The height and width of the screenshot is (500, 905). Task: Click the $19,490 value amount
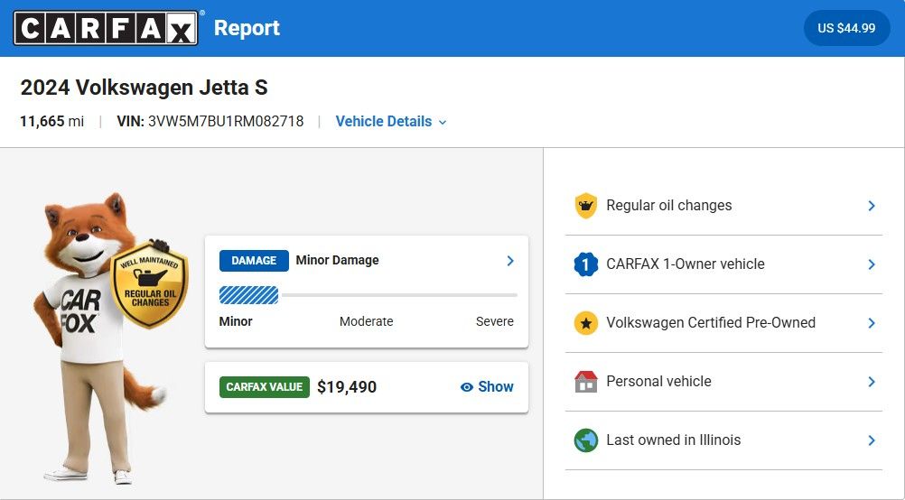[347, 387]
